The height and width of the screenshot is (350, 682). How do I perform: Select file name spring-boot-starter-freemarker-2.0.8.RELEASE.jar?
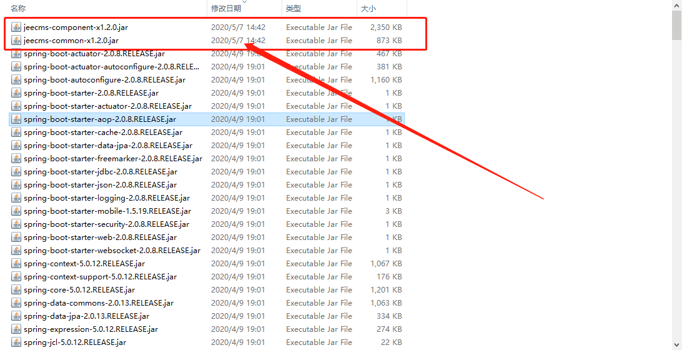(113, 159)
